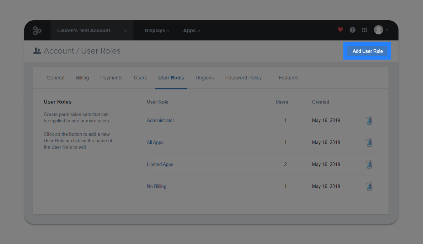This screenshot has height=244, width=423.
Task: Switch to the General tab
Action: [55, 78]
